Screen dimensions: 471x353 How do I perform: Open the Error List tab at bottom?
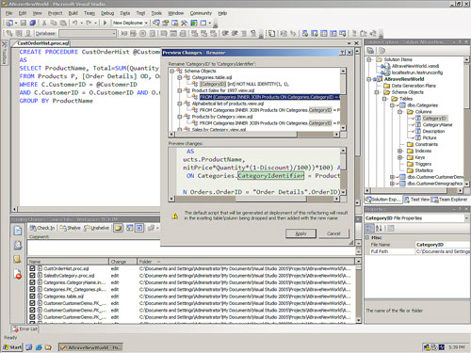coord(25,329)
